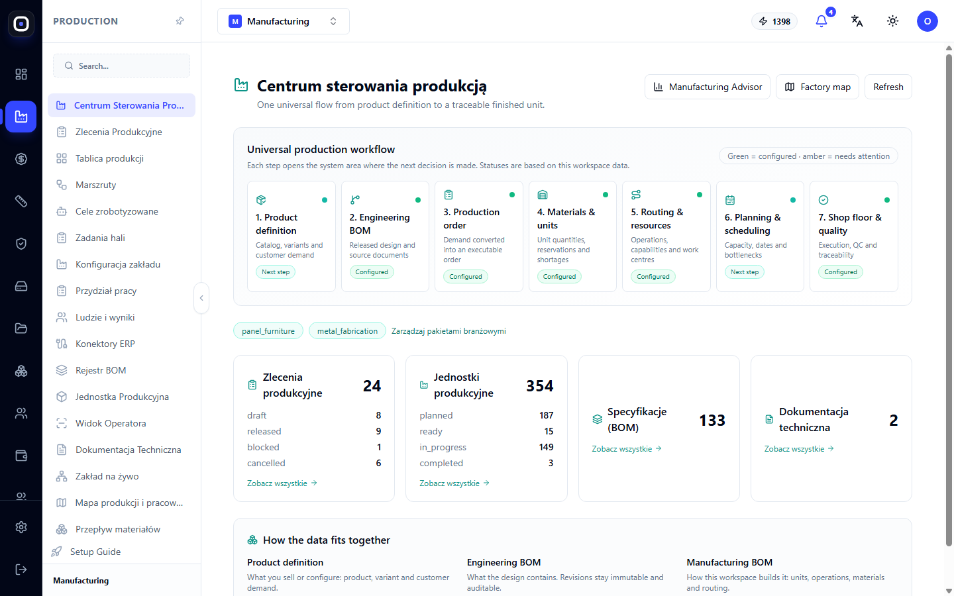Click Zobacz wszystkie under Dokumentacja techniczna
Viewport: 954px width, 596px height.
(x=799, y=449)
